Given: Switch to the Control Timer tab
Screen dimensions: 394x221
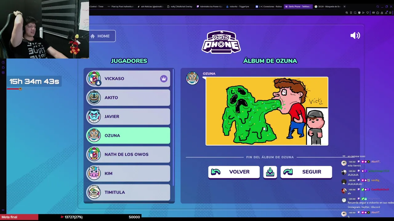Looking at the screenshot, I should [x=97, y=6].
